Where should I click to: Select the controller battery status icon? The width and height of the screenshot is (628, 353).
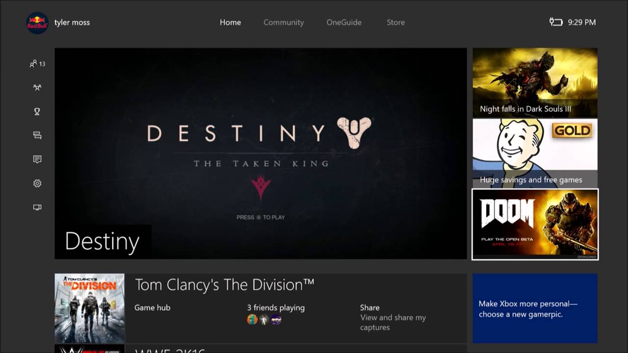[x=556, y=22]
